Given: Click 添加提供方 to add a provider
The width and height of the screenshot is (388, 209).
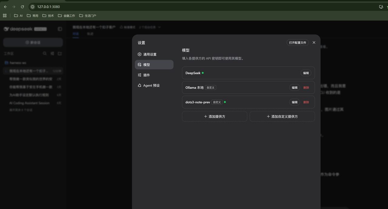Looking at the screenshot, I should (215, 116).
